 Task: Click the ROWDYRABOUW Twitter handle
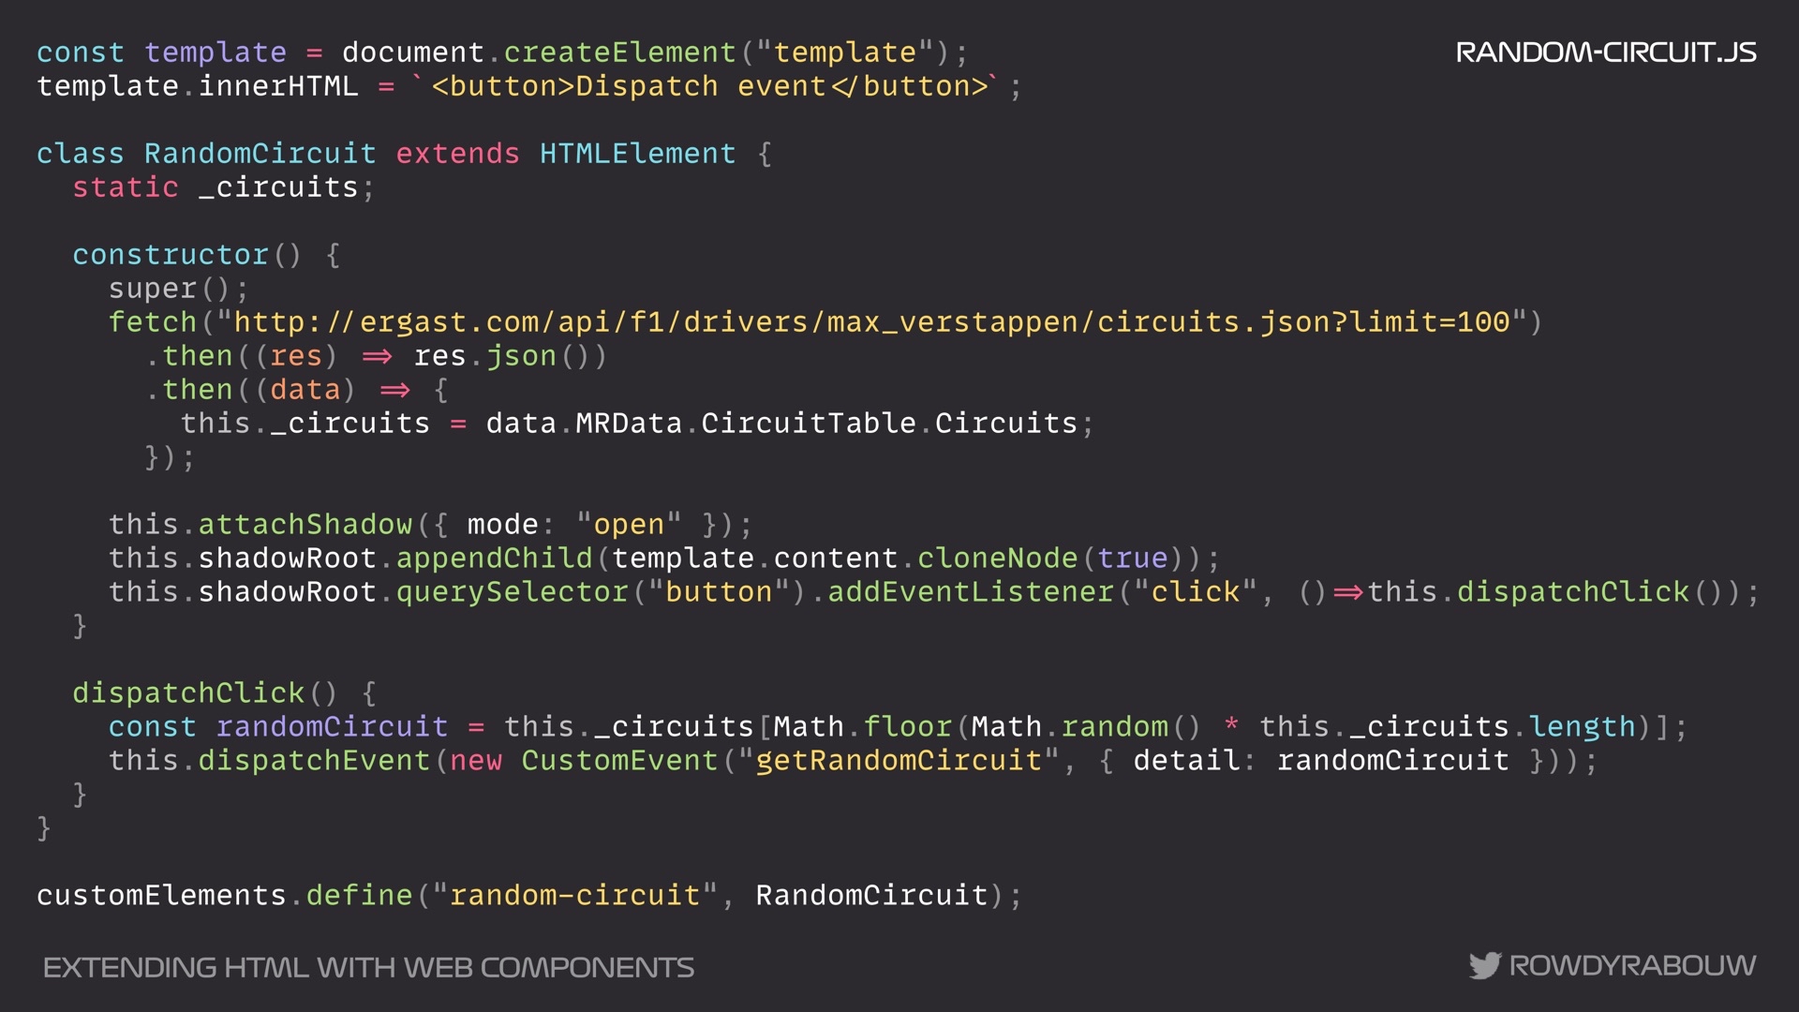(x=1632, y=966)
